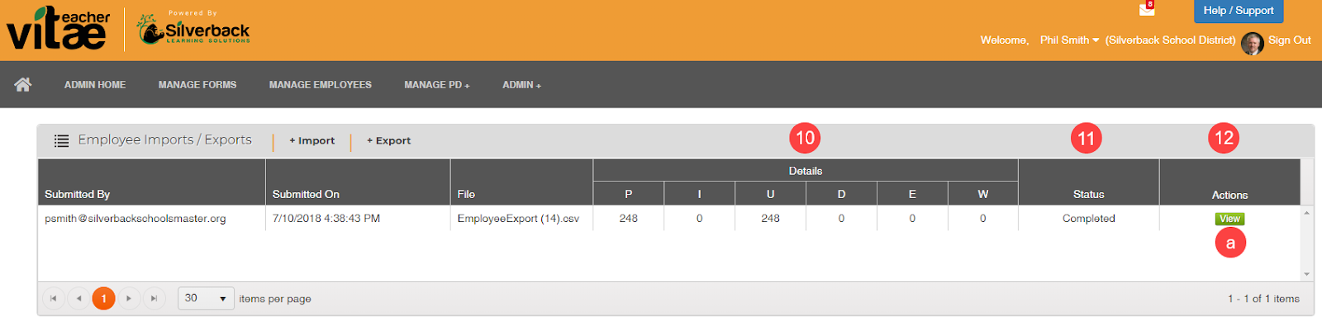Select the EmployeeExport (14).csv file name
Viewport: 1322px width, 321px height.
[x=518, y=219]
